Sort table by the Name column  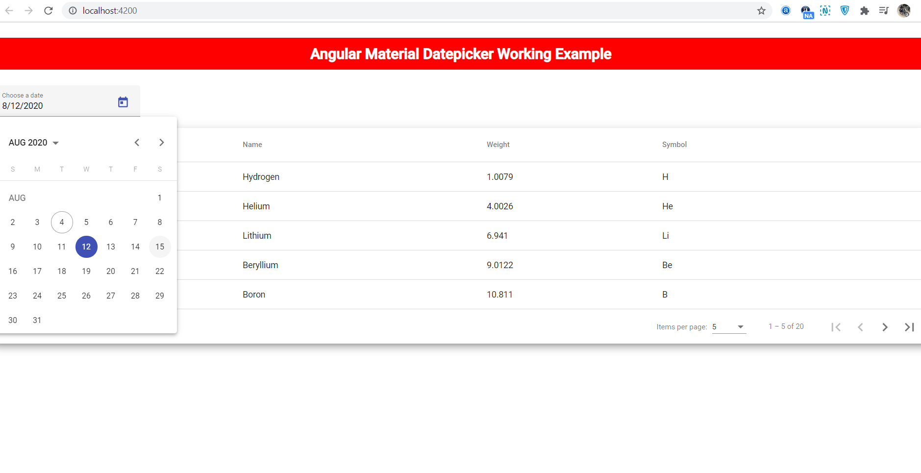[252, 144]
